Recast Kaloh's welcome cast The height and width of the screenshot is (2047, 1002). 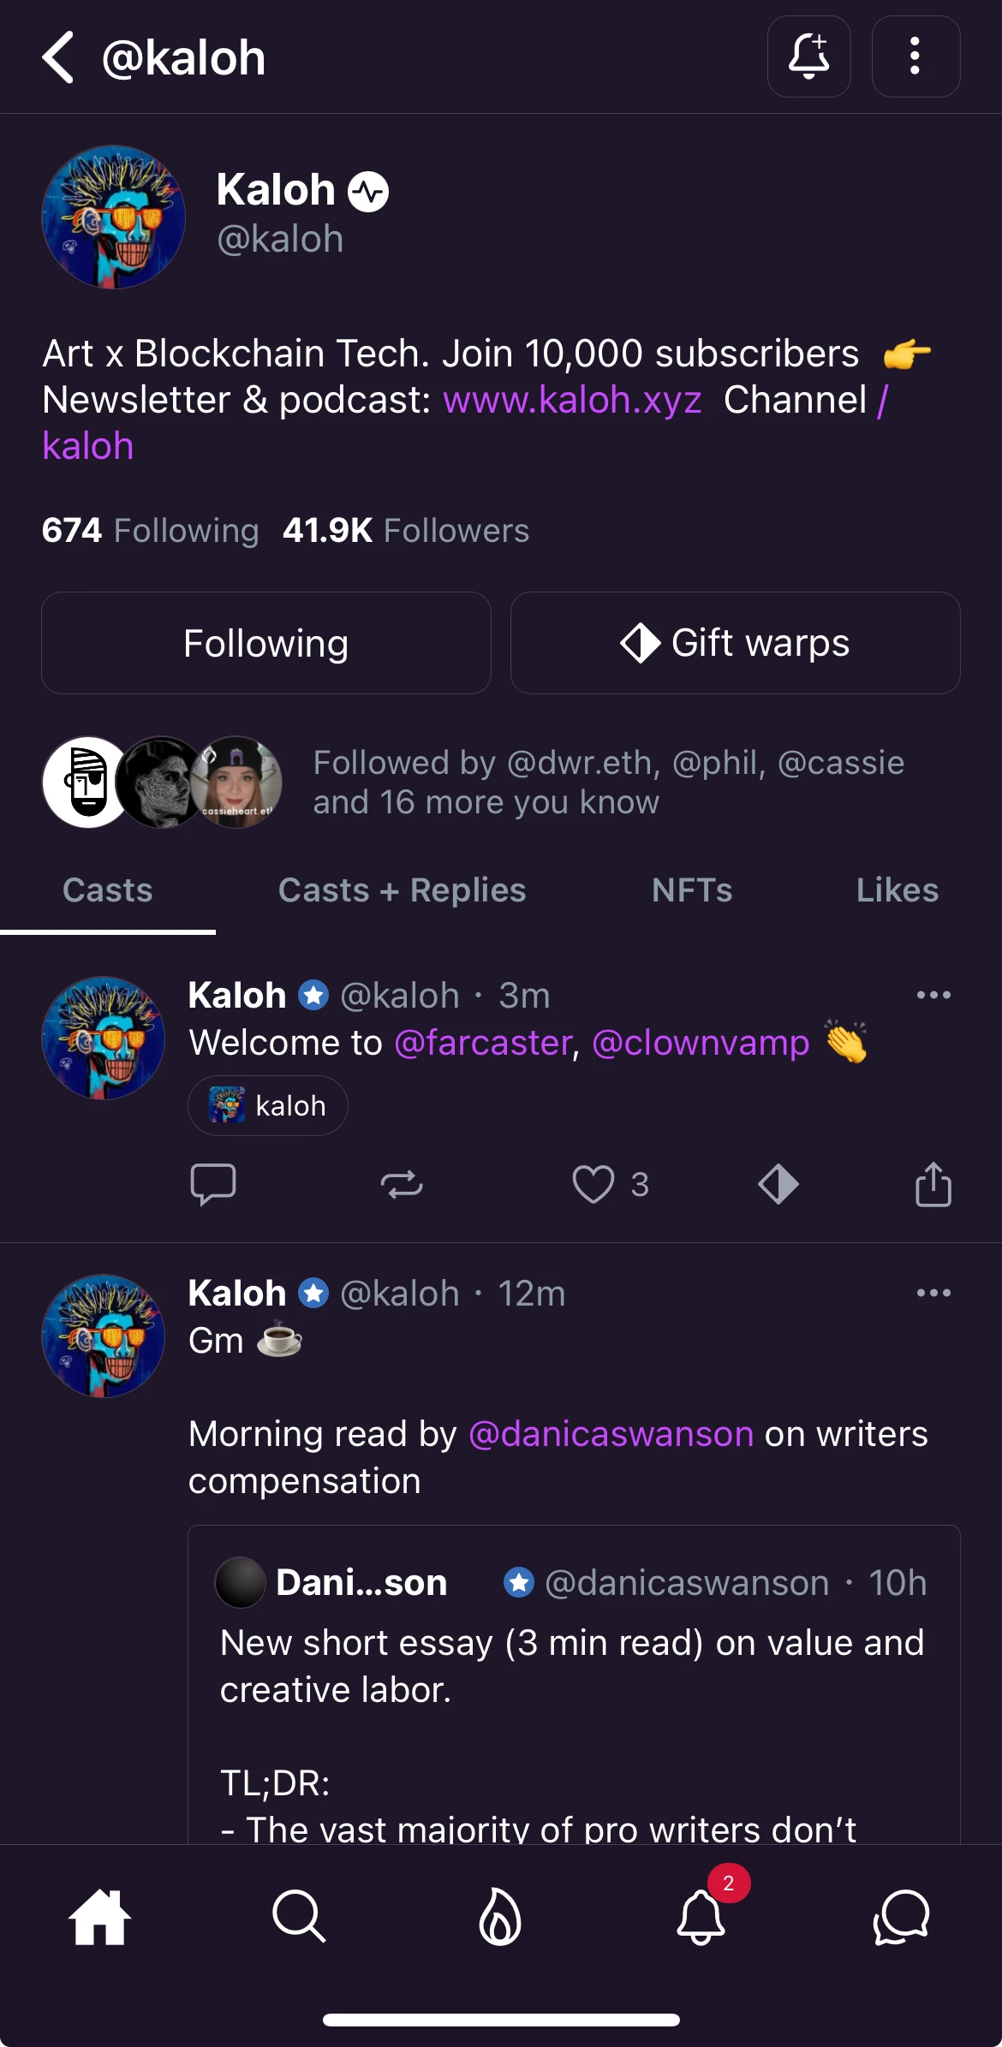pos(402,1185)
